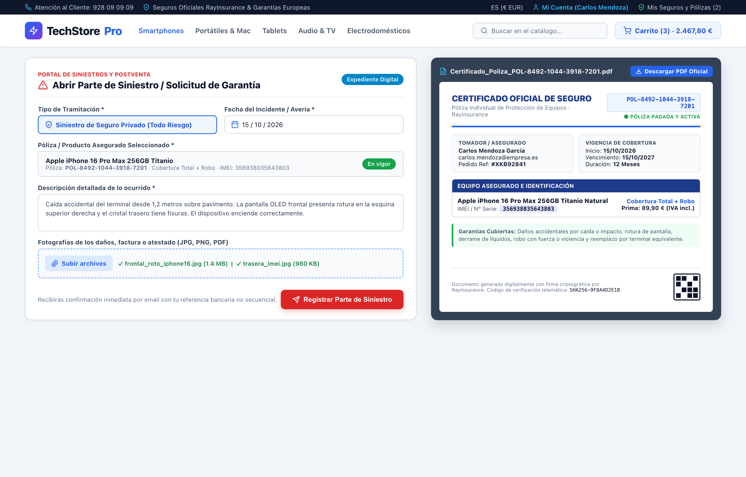The height and width of the screenshot is (477, 746).
Task: Open Tipo de Tramitación selector
Action: [127, 125]
